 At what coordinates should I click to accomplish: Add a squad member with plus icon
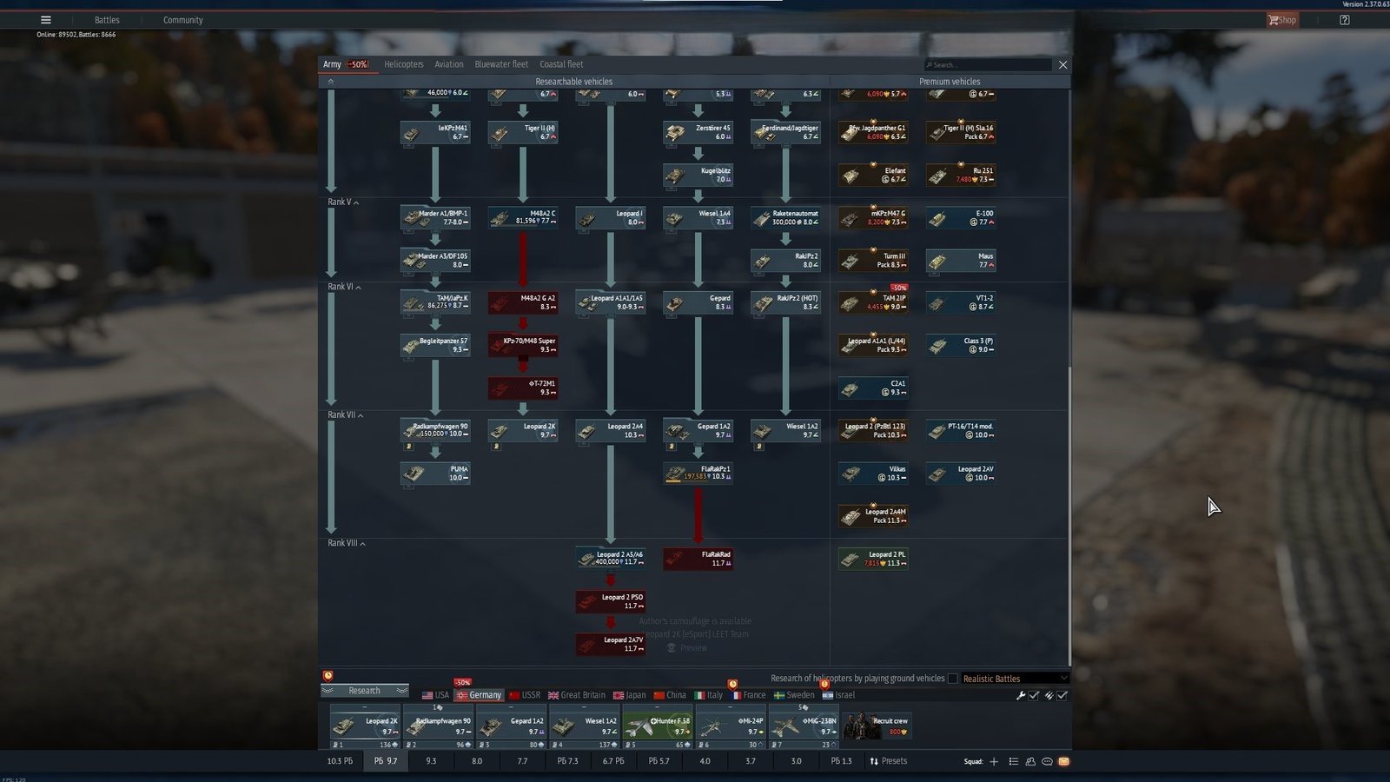(994, 762)
